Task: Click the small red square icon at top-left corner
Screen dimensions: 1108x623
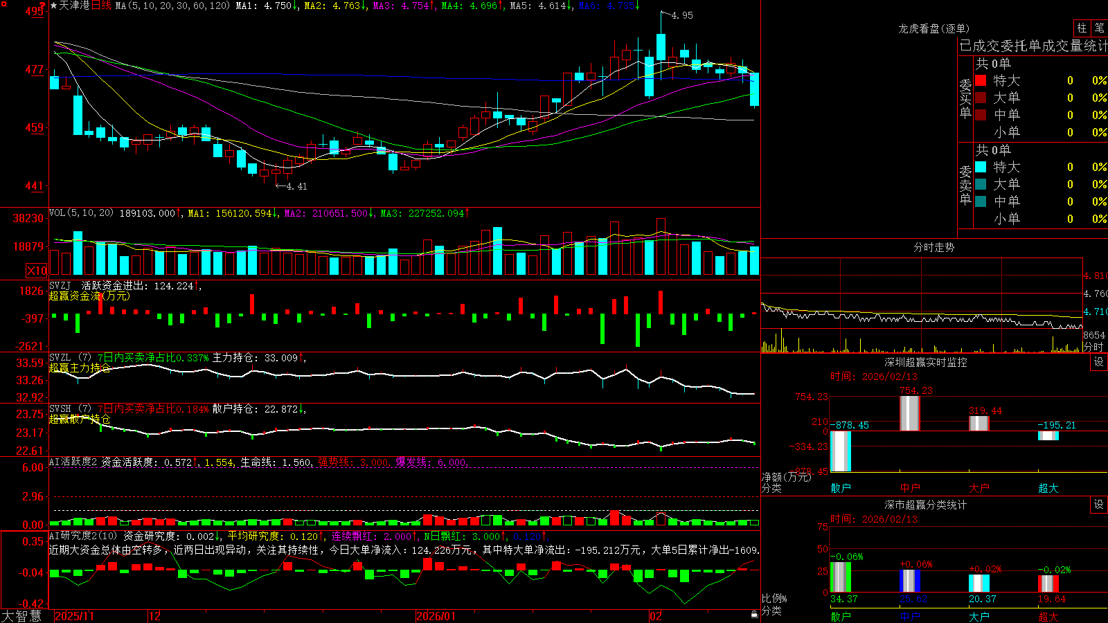Action: (x=3, y=3)
